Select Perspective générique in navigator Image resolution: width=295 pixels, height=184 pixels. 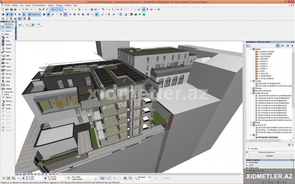268,137
